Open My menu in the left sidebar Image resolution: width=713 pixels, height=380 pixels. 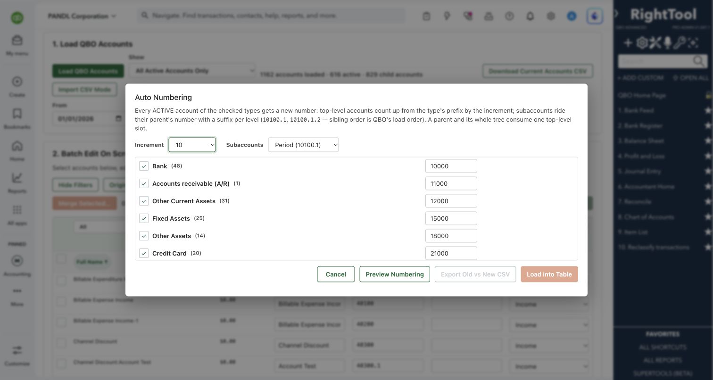tap(17, 45)
